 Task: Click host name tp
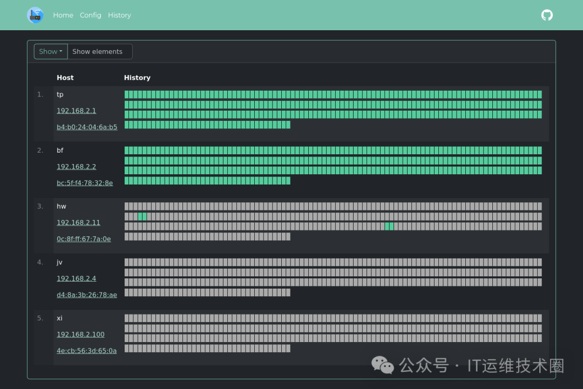click(60, 94)
